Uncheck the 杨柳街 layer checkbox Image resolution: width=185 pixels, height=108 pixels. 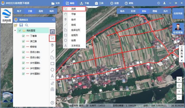pos(23,47)
